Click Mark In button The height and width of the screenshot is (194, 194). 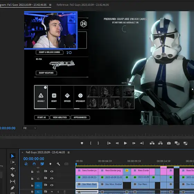[91, 143]
